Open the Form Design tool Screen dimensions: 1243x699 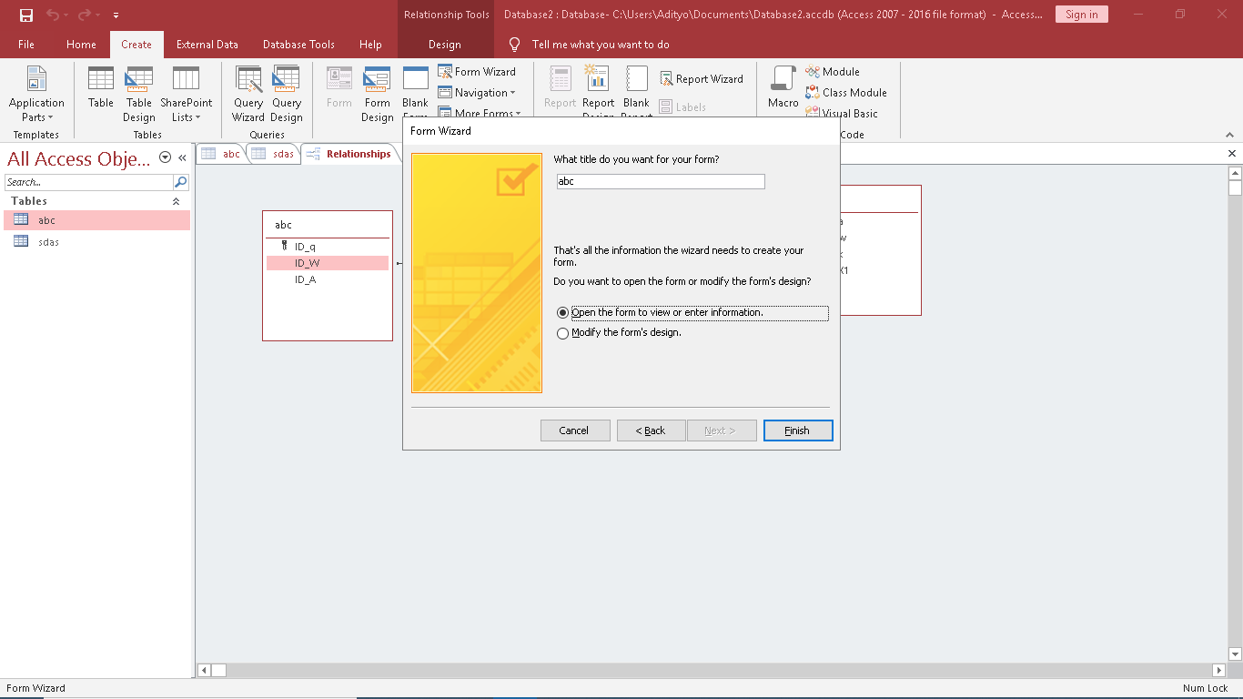377,94
